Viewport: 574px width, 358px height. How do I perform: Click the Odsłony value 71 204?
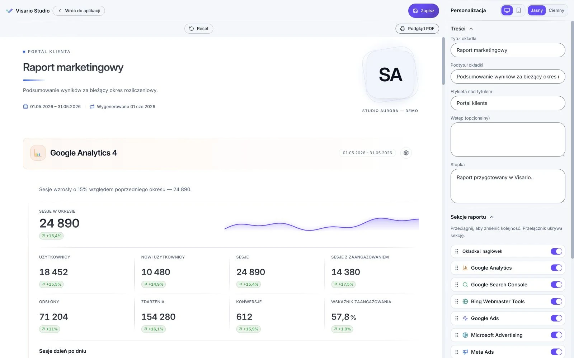coord(53,317)
